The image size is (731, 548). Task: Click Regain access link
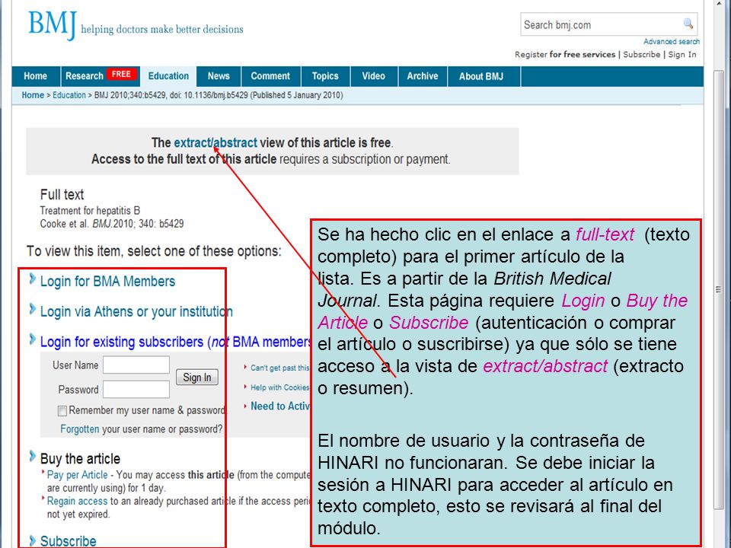[77, 501]
